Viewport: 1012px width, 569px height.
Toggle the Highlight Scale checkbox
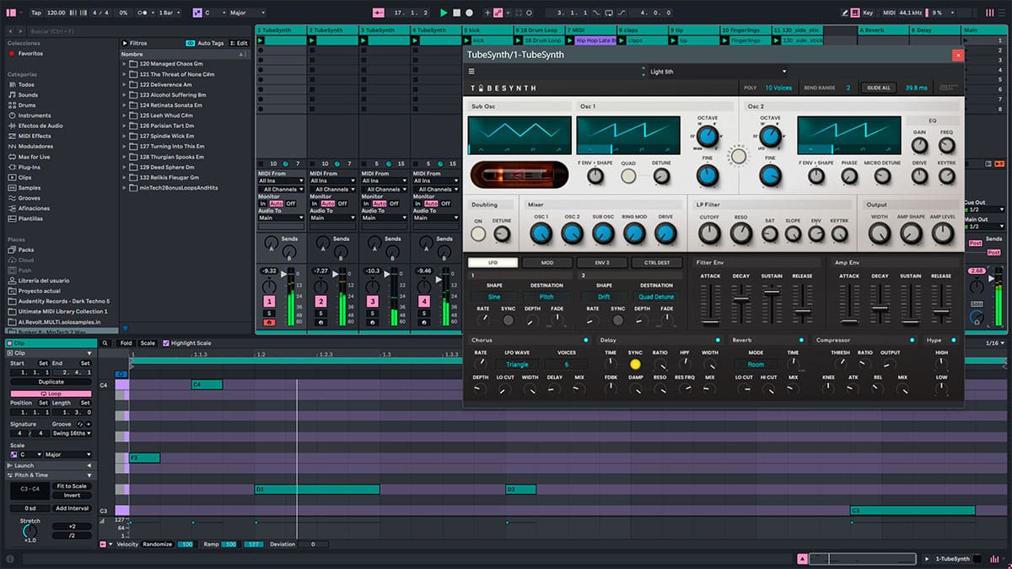point(165,343)
